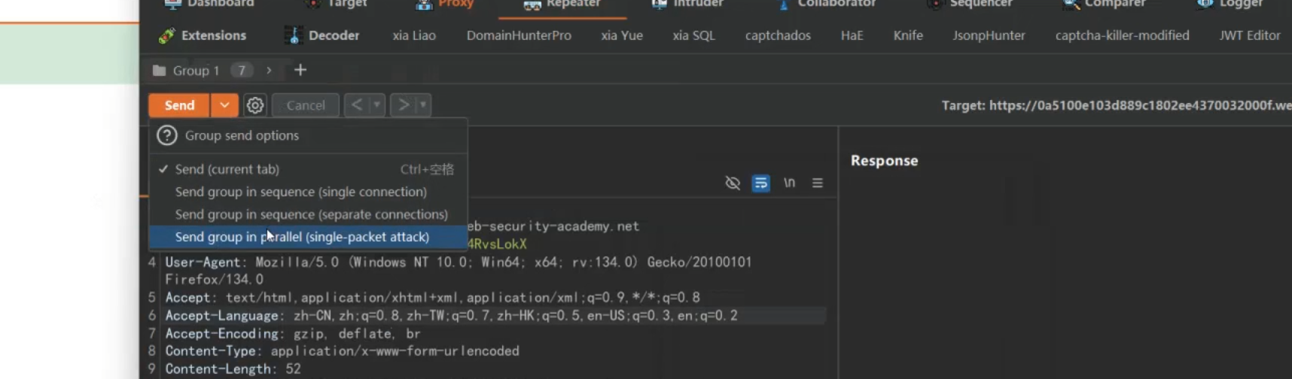Expand the Send button dropdown arrow
This screenshot has width=1292, height=379.
click(x=224, y=105)
